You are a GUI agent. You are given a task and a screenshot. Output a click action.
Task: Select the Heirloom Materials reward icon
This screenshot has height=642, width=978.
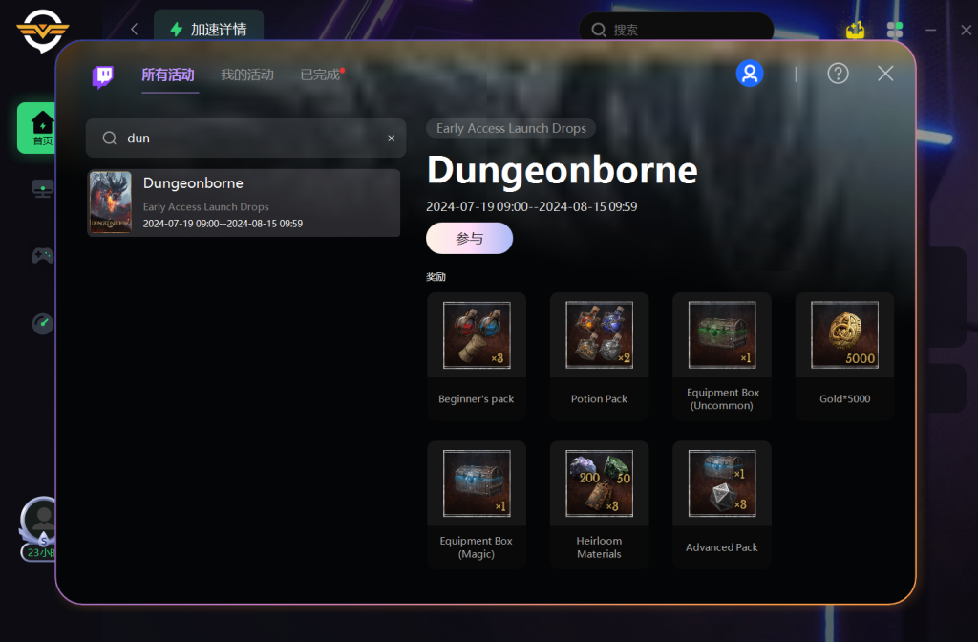click(x=600, y=483)
